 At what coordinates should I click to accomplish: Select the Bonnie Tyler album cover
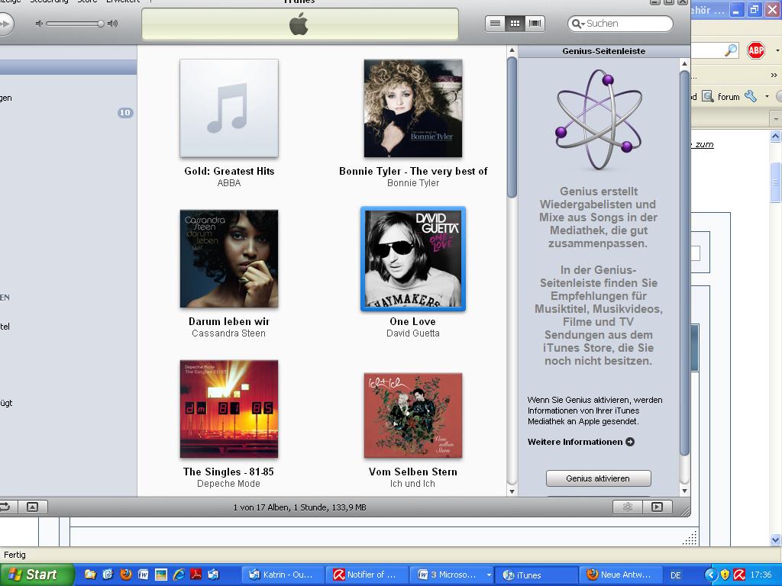pyautogui.click(x=413, y=108)
